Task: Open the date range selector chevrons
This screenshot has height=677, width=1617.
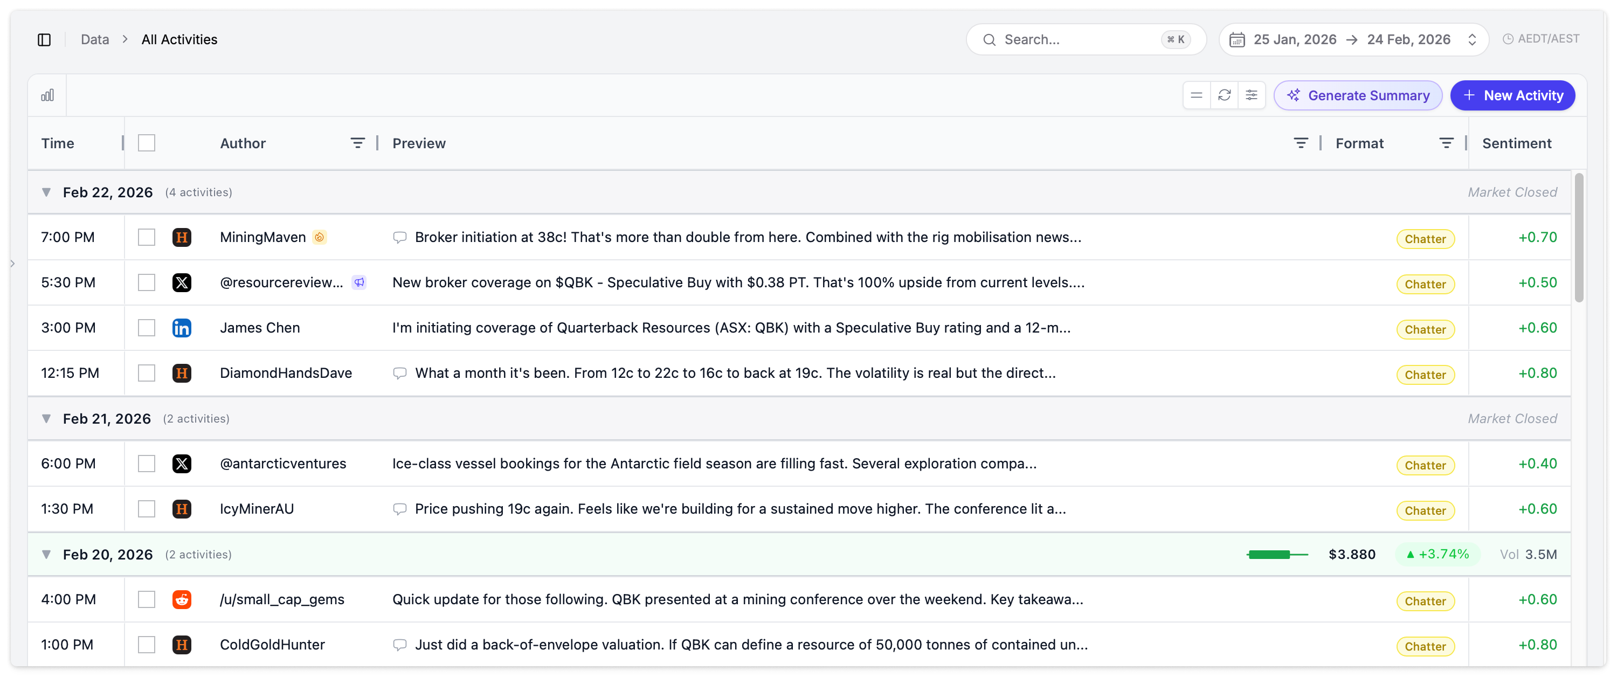Action: tap(1473, 39)
